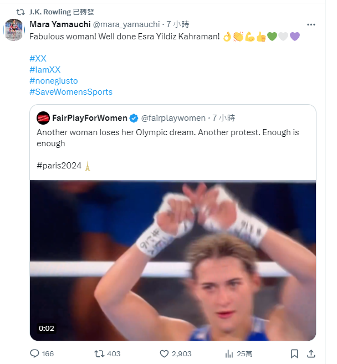Screen dimensions: 337x364
Task: Click FairPlayForWomen's blue verified badge
Action: pyautogui.click(x=134, y=118)
